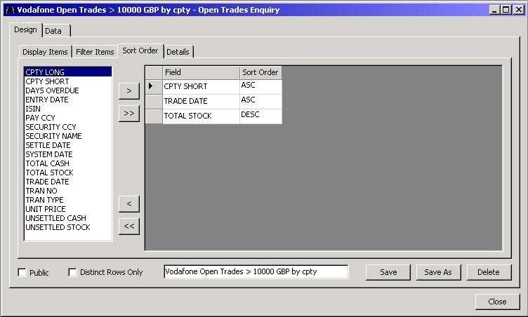The image size is (528, 317).
Task: Change the ASC sort order for TRADE DATE
Action: point(260,101)
